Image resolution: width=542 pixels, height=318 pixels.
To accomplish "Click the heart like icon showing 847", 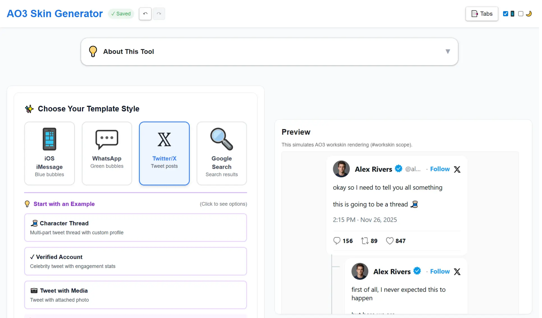I will (390, 241).
